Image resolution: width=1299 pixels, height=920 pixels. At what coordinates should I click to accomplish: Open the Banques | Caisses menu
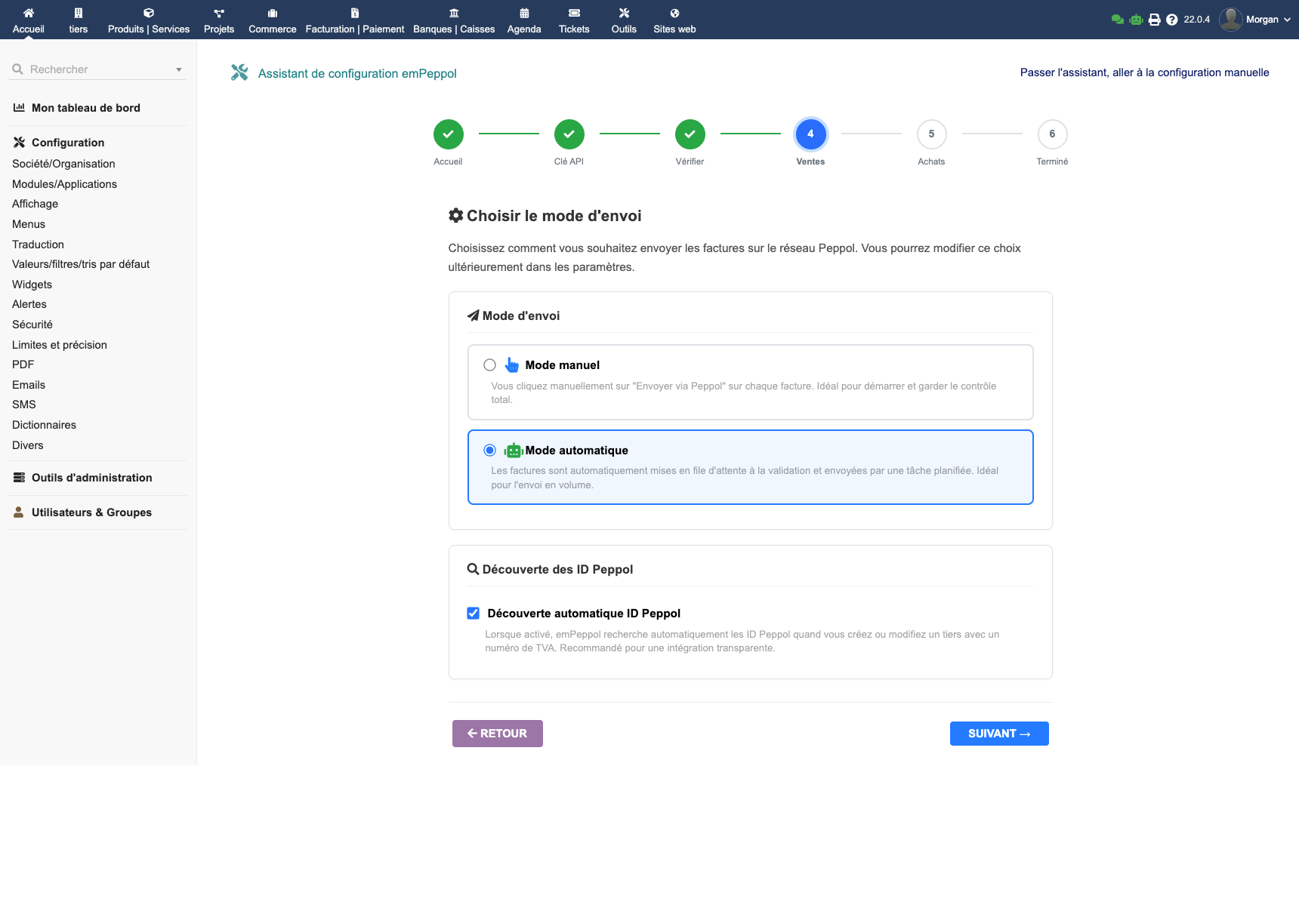pos(454,20)
